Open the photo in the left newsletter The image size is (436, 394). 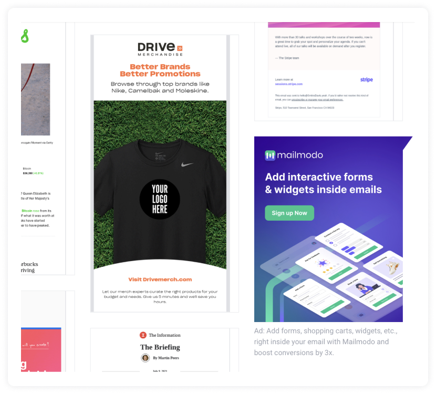pos(36,99)
